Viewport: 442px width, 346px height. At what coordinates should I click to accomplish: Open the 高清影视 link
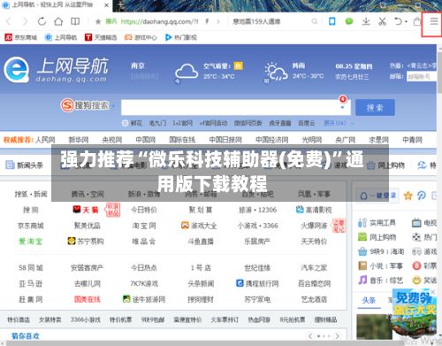tap(314, 210)
